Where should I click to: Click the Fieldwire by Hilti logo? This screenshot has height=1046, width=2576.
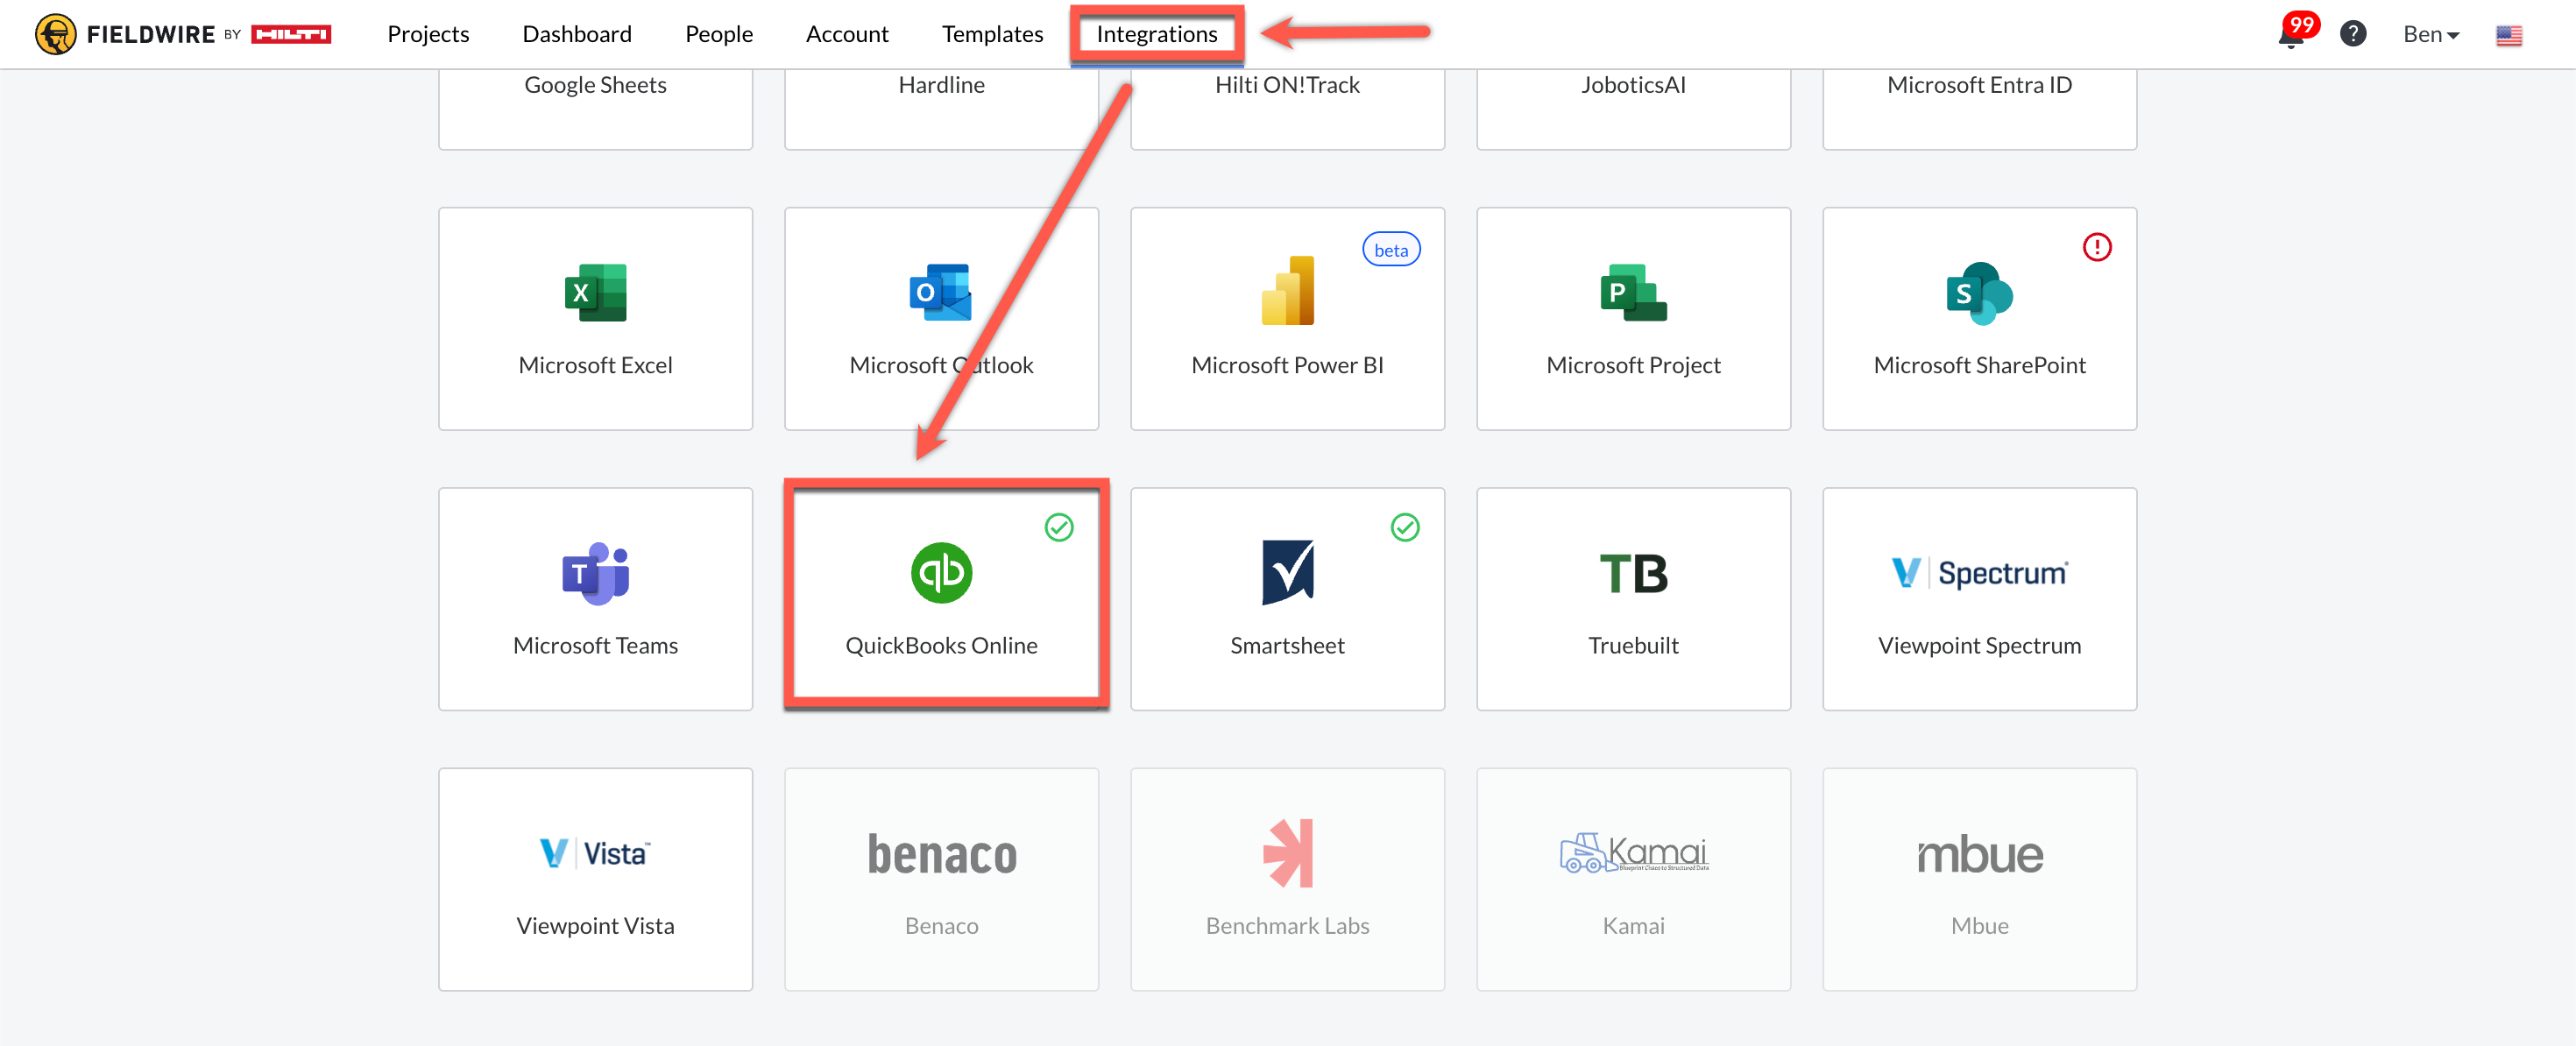[x=182, y=34]
